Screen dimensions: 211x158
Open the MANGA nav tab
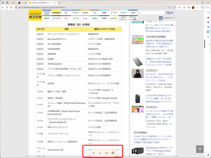(114, 18)
